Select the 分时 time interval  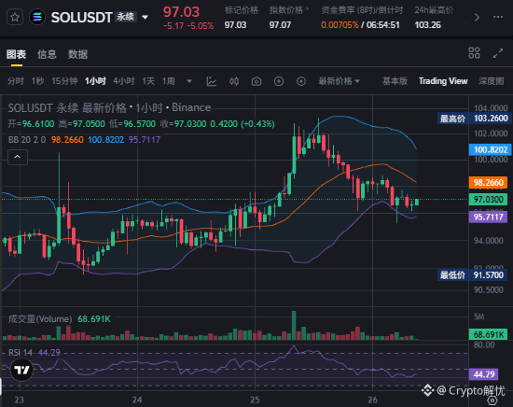click(15, 81)
